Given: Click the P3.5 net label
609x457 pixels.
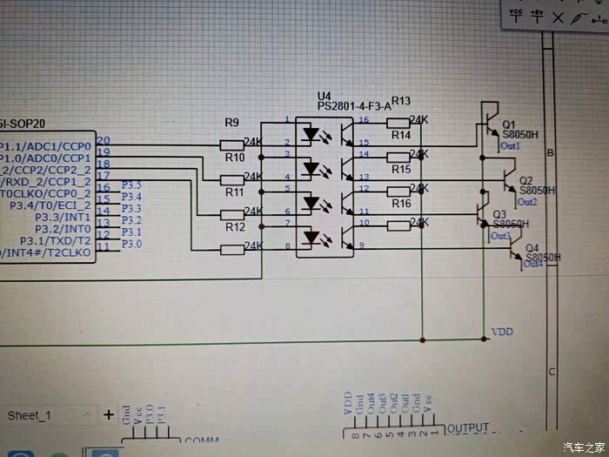Looking at the screenshot, I should tap(131, 185).
